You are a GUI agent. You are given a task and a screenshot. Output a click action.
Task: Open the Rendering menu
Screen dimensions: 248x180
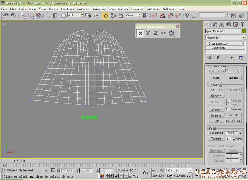[137, 9]
